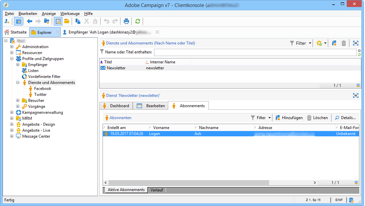Sort by Interner Name column header
The height and width of the screenshot is (206, 365).
pyautogui.click(x=168, y=62)
